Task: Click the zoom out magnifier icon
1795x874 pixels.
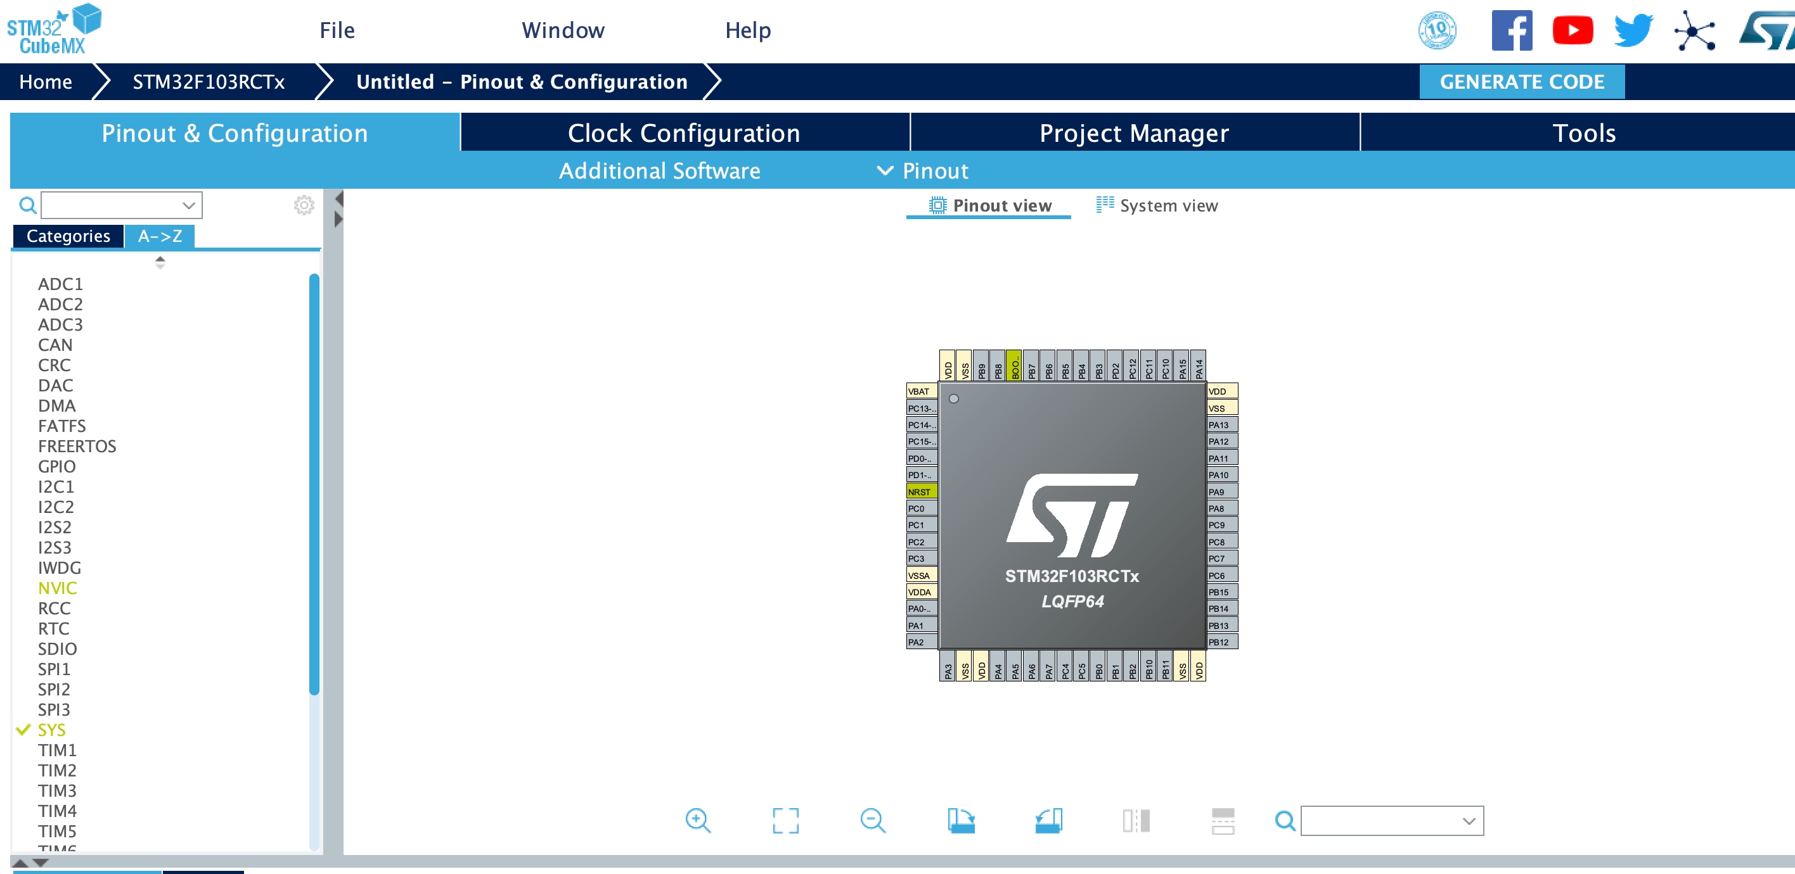Action: point(872,820)
